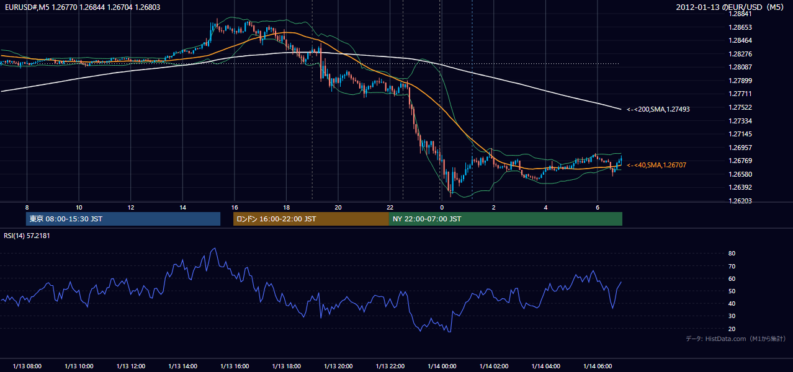
Task: Click price axis label 1.27522
Action: point(740,107)
